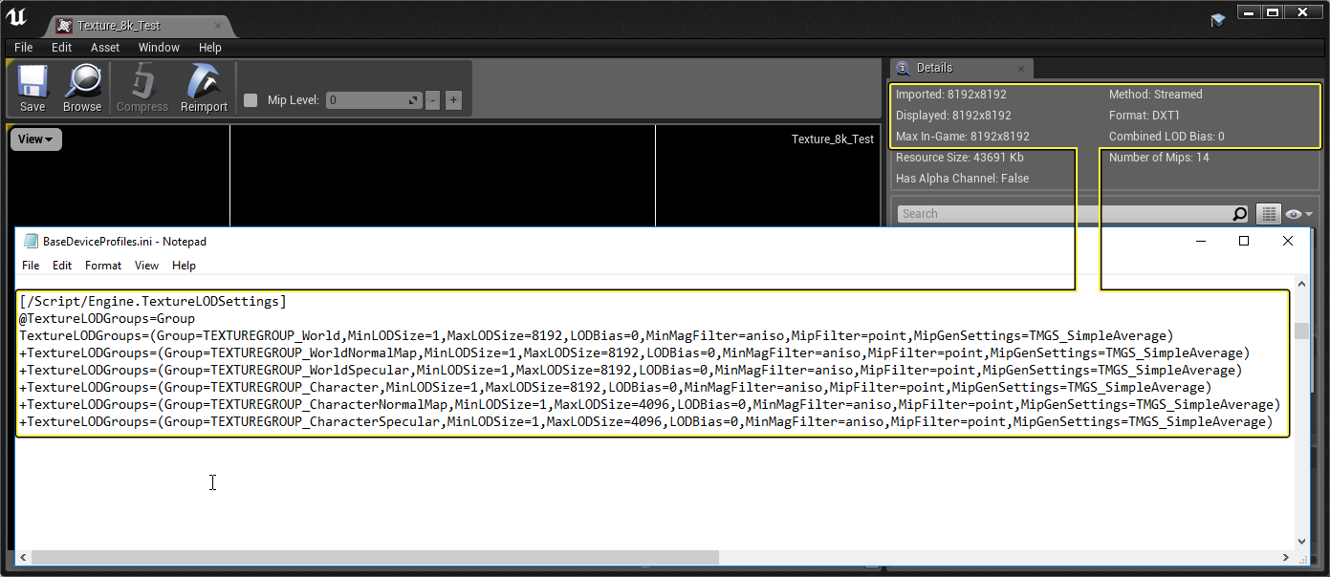Increase Mip Level with plus button
This screenshot has width=1330, height=577.
(x=453, y=100)
